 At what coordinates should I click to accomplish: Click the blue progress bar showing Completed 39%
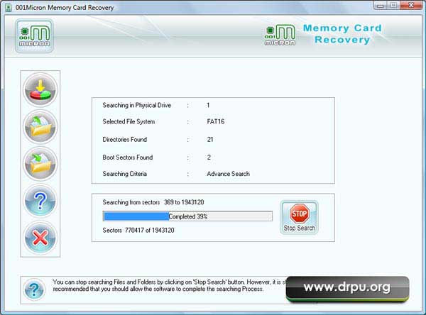pos(187,216)
